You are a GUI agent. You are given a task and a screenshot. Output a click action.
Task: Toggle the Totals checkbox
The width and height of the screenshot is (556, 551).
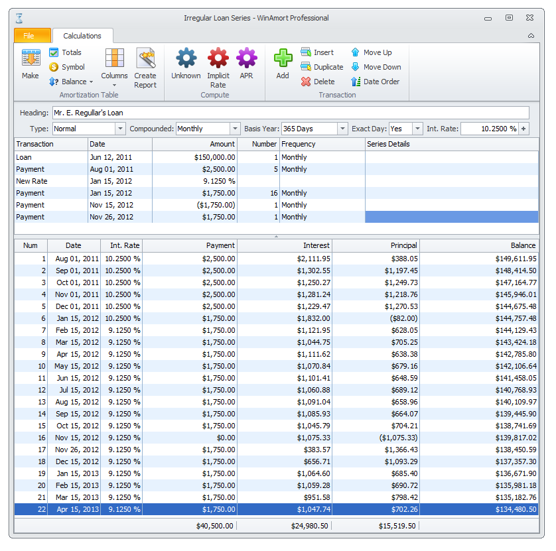65,52
